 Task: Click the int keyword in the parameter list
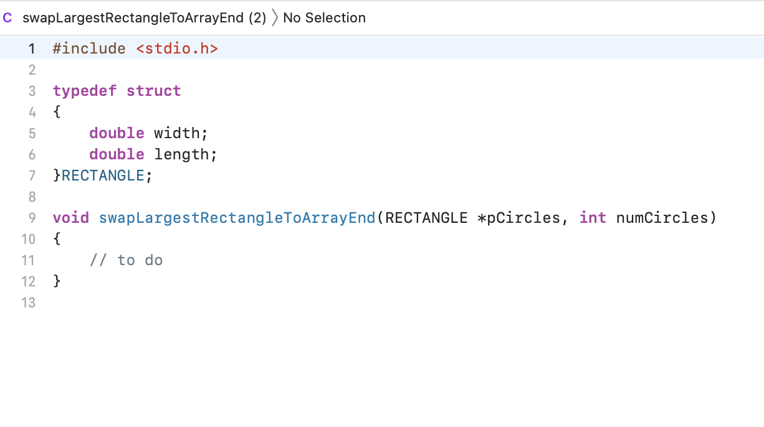(x=593, y=218)
